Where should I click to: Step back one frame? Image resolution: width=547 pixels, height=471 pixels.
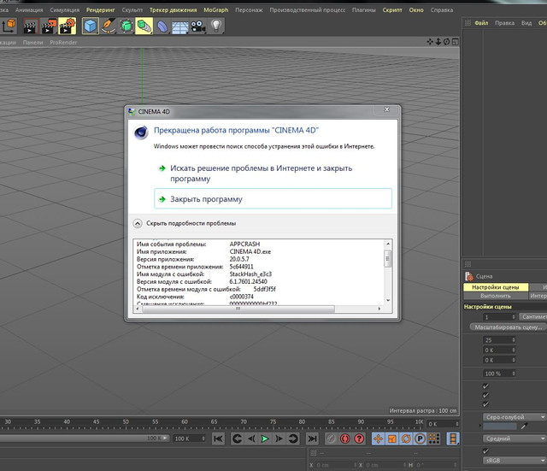tap(251, 439)
